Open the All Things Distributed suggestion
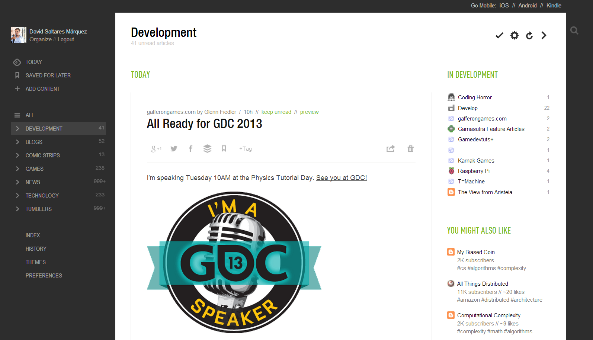This screenshot has width=593, height=340. coord(483,284)
